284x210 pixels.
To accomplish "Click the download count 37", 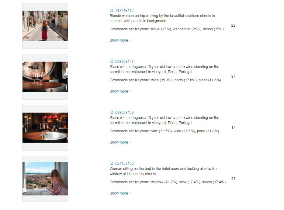I will [x=233, y=76].
